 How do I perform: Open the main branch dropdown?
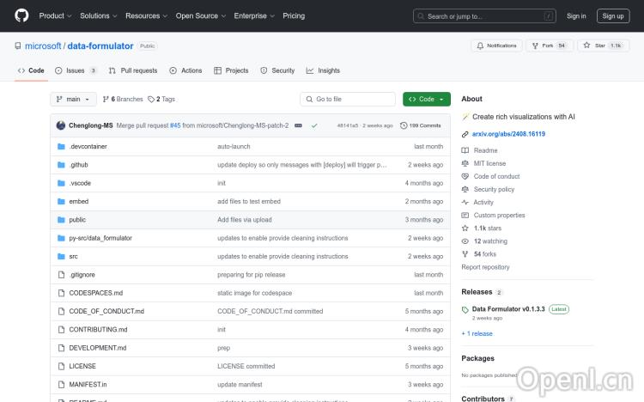(72, 99)
